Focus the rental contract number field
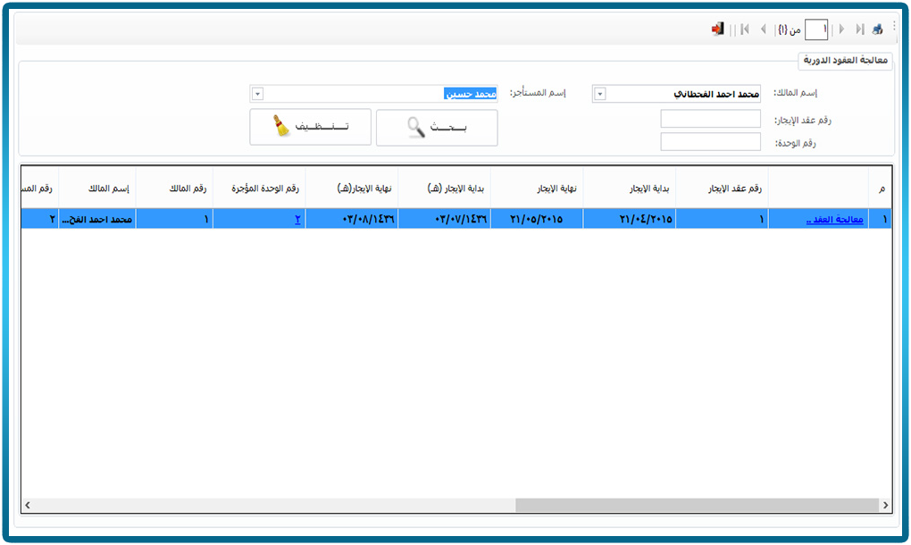The height and width of the screenshot is (545, 911). tap(710, 119)
